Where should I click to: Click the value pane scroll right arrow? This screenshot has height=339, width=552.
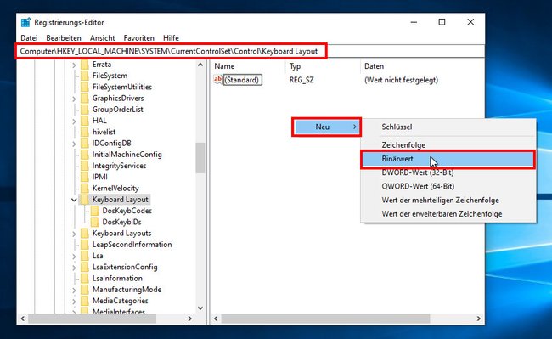478,319
